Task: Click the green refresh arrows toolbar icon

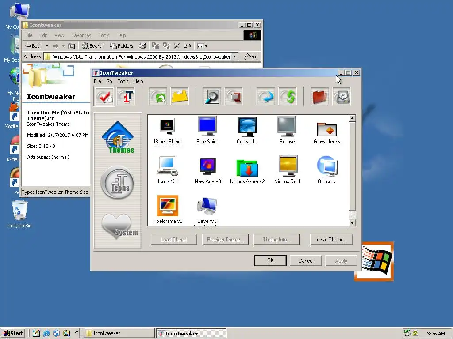Action: coord(288,97)
